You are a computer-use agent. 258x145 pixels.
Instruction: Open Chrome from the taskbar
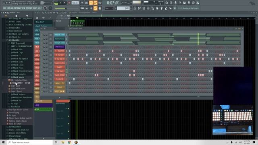[x=69, y=142]
